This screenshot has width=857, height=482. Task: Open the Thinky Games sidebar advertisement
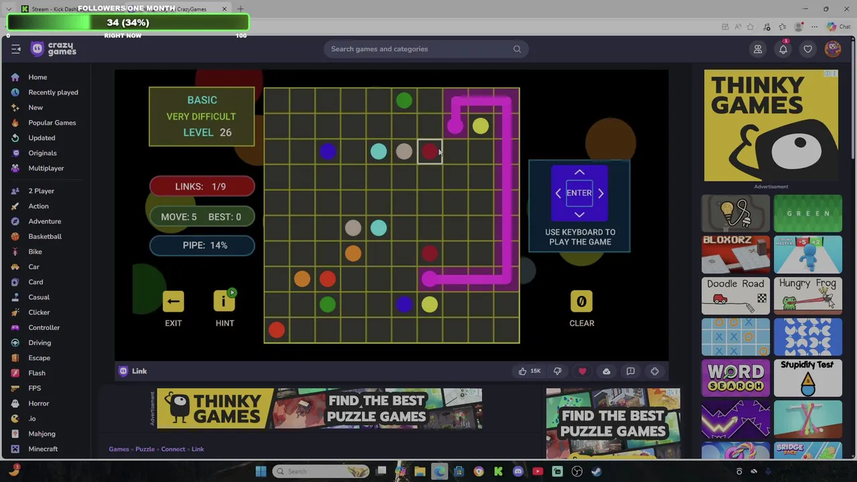tap(771, 126)
